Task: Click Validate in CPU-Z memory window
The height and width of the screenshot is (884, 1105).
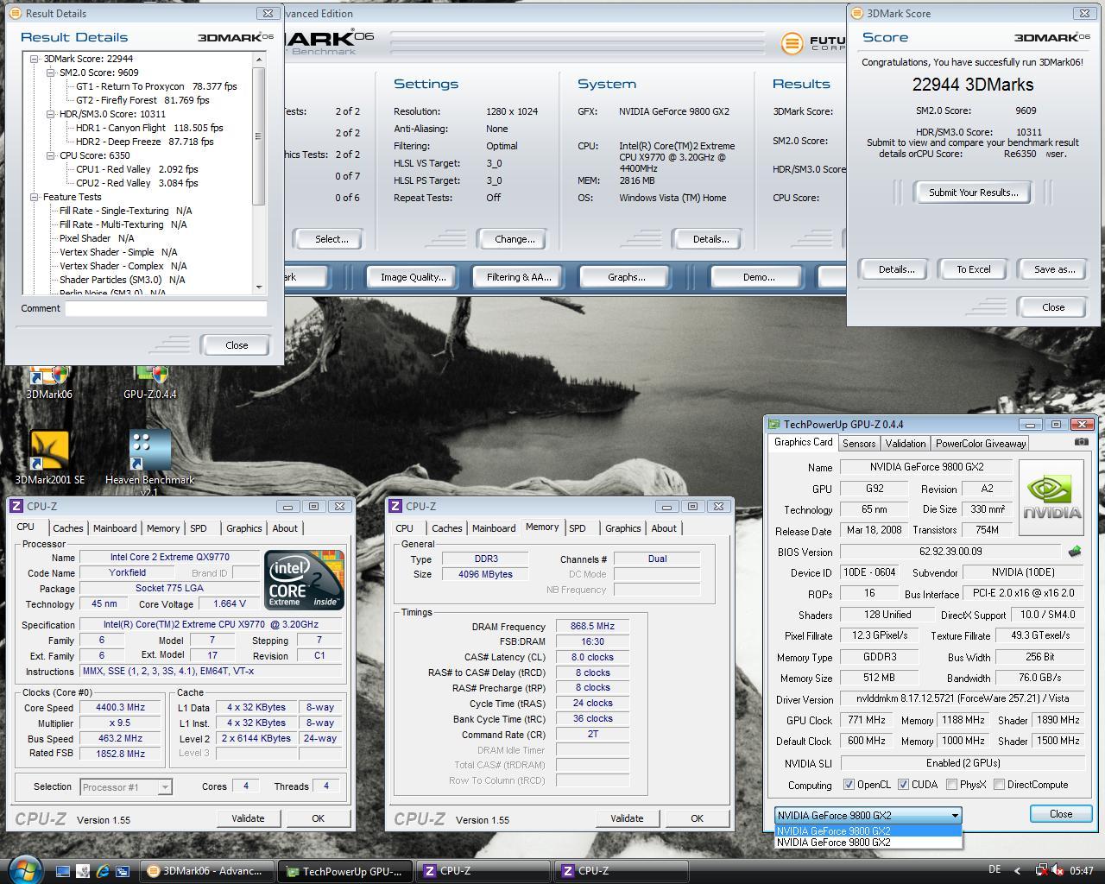Action: pos(627,818)
